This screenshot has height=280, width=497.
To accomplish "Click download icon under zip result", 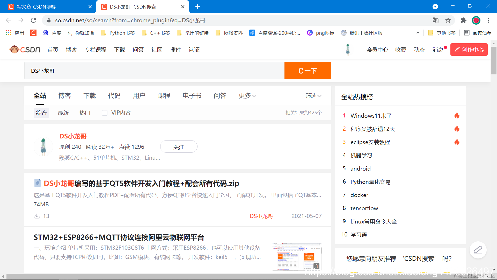I will point(37,216).
